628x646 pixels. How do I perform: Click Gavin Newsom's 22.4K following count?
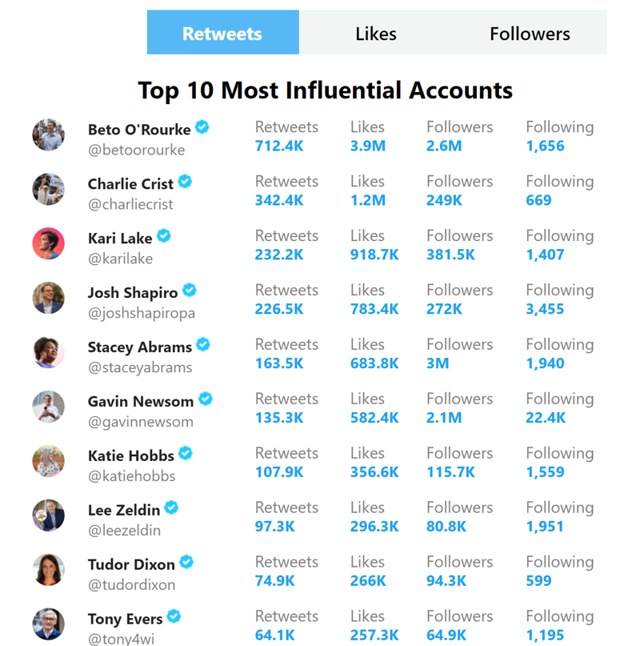pyautogui.click(x=546, y=418)
